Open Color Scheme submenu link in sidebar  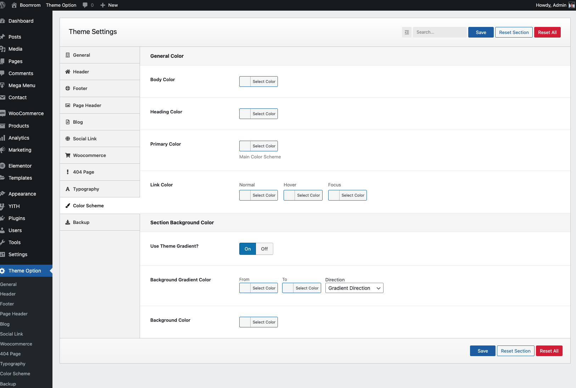click(15, 373)
